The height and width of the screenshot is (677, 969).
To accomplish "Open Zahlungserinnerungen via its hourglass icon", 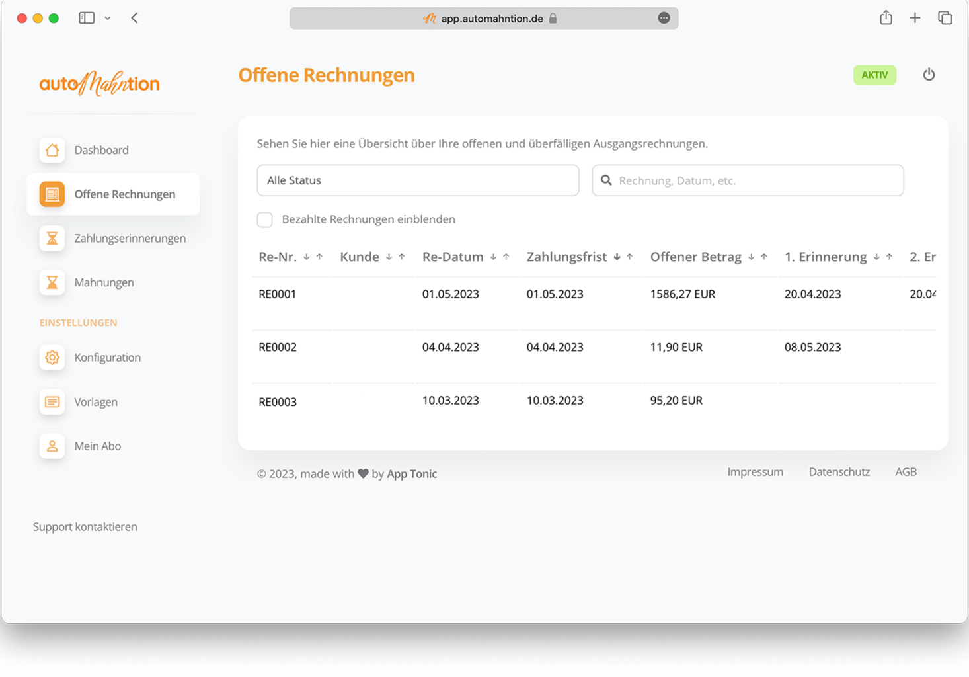I will pyautogui.click(x=52, y=239).
